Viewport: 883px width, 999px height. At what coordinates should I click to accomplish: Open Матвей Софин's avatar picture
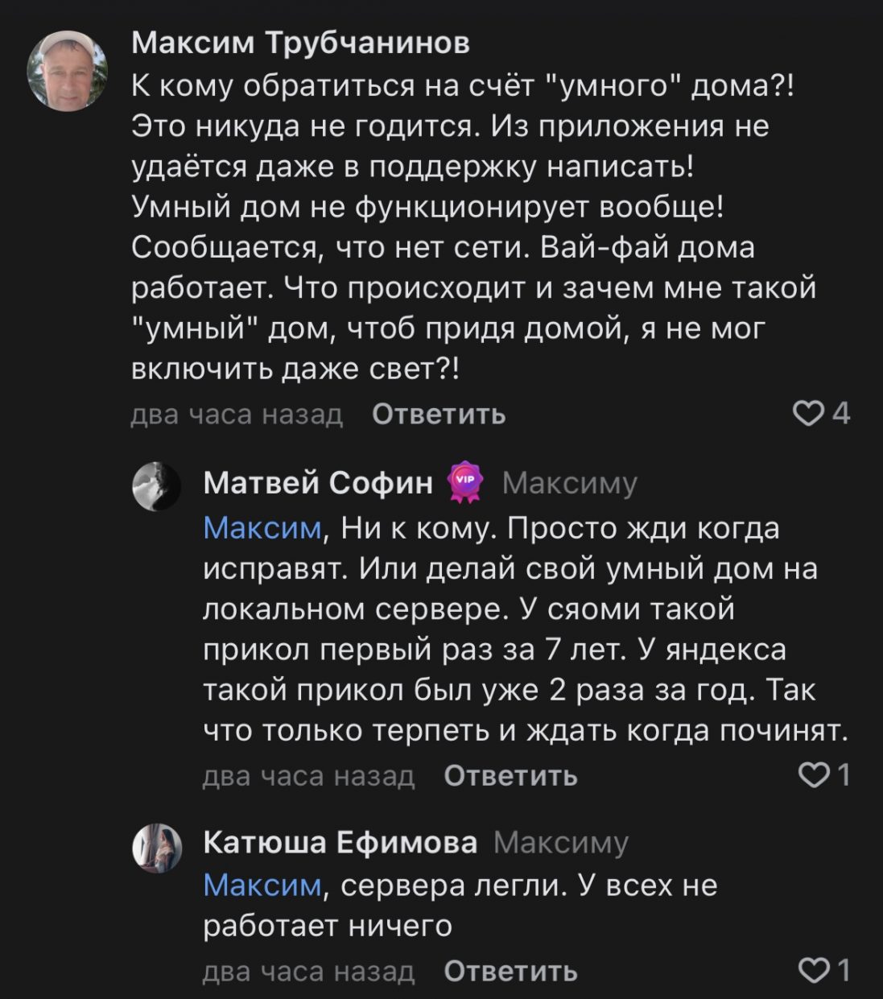tap(156, 487)
